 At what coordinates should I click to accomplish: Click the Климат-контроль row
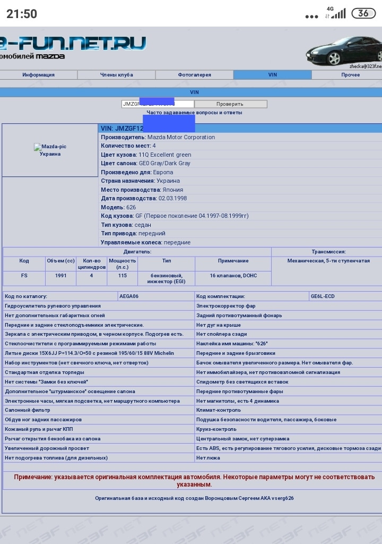pos(289,410)
